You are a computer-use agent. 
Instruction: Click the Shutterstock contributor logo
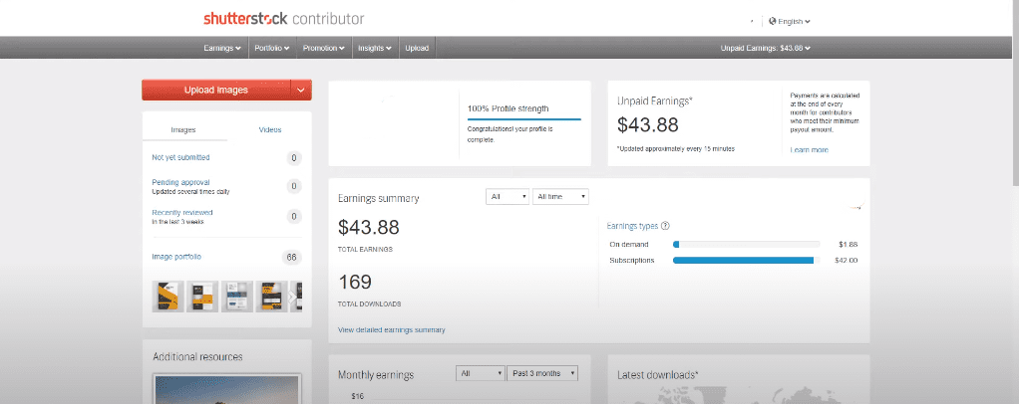coord(283,19)
